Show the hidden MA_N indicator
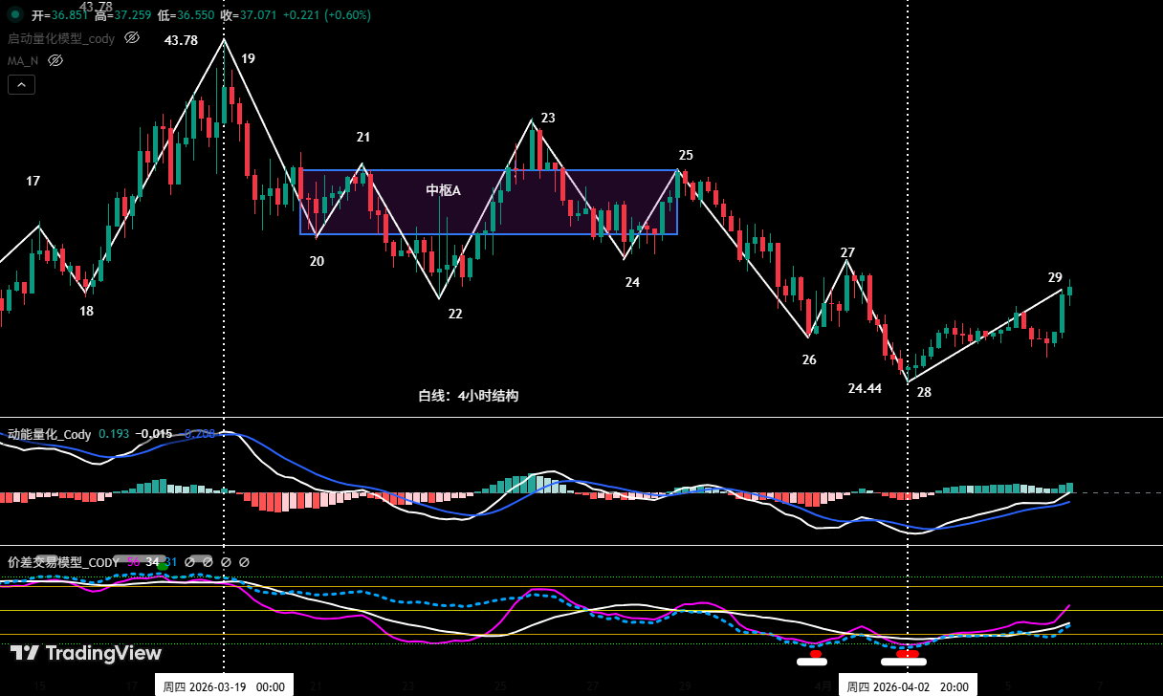Viewport: 1163px width, 696px height. (55, 60)
